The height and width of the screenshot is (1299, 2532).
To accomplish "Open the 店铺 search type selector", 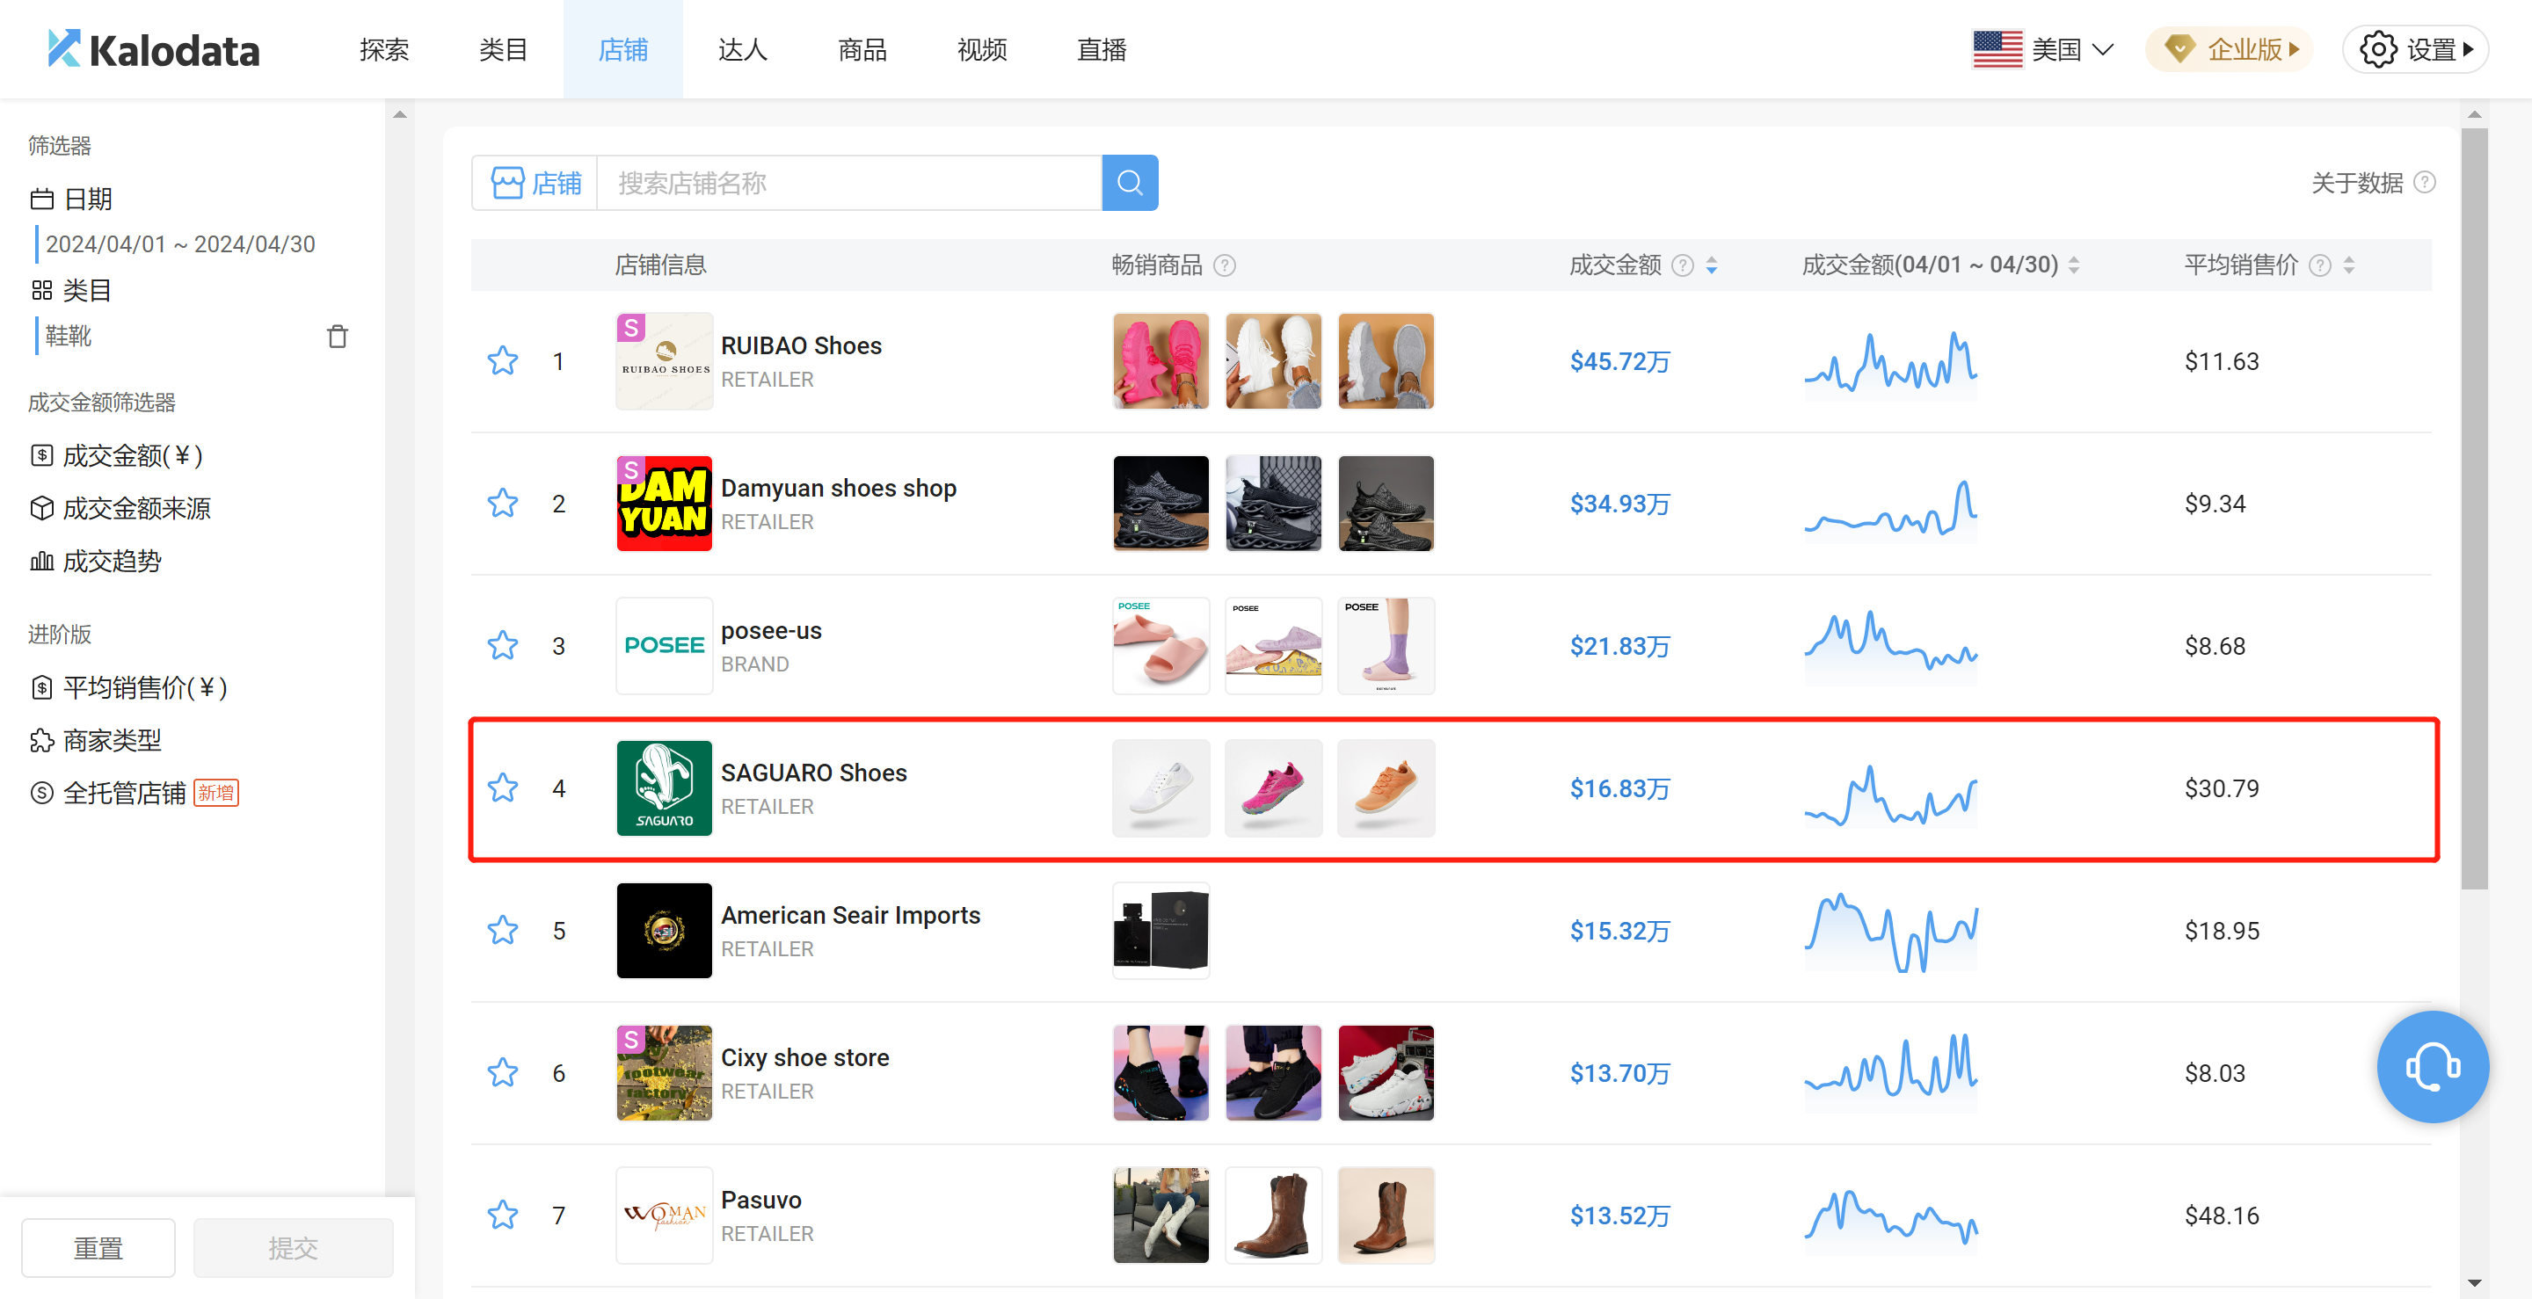I will pos(535,183).
